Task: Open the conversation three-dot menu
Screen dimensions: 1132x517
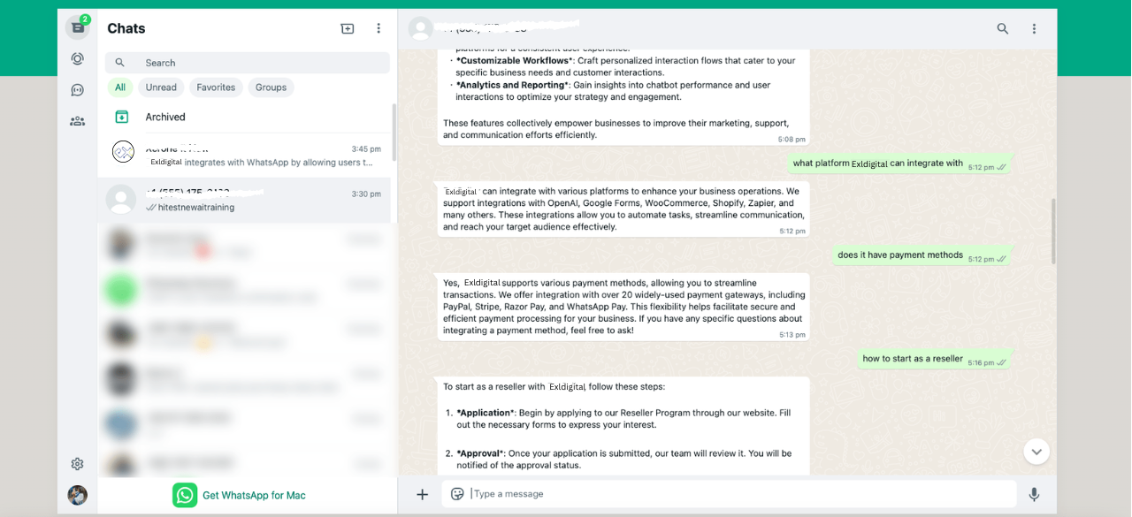Action: click(1034, 28)
